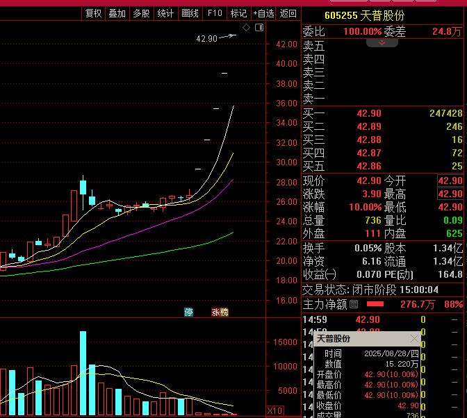Click the 标记 mark button
The image size is (467, 418).
tap(238, 13)
